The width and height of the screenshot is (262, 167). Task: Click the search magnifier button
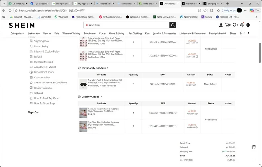tap(172, 25)
